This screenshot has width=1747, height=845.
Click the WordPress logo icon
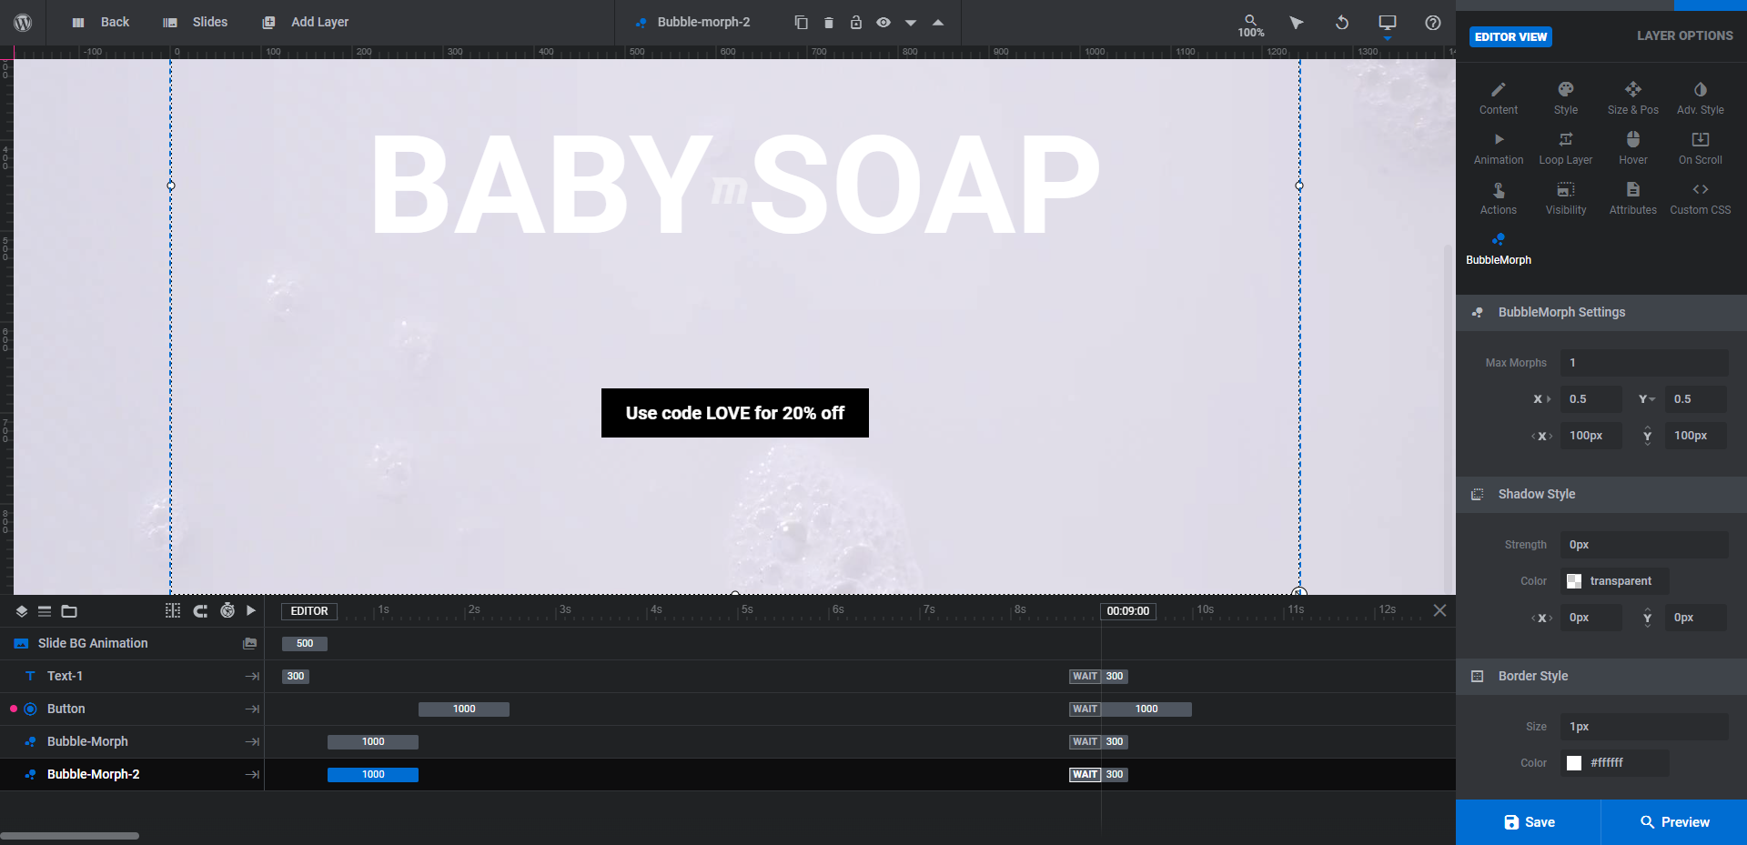point(23,23)
